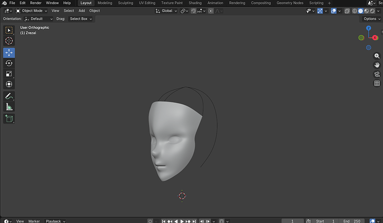Select the Rotate tool
This screenshot has width=383, height=223.
(x=9, y=63)
